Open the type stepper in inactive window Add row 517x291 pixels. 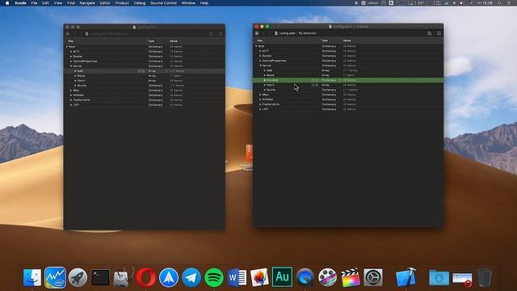click(167, 71)
